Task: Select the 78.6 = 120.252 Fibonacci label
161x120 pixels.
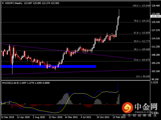Action: (x=142, y=21)
